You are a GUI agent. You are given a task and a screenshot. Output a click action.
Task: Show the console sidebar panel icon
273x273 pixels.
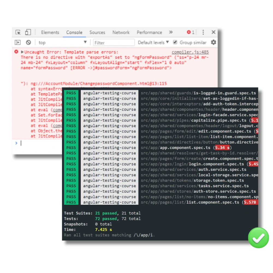18,43
